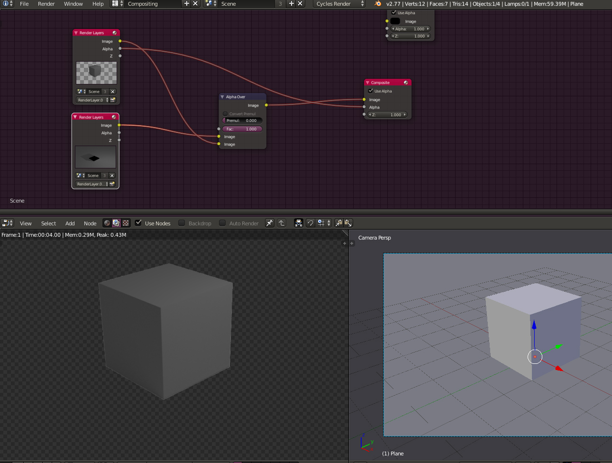Open scene selector on lower Render Layers node

coord(80,176)
